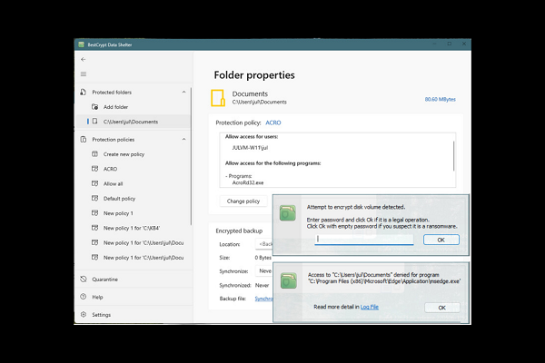Toggle the hamburger navigation menu

tap(84, 74)
